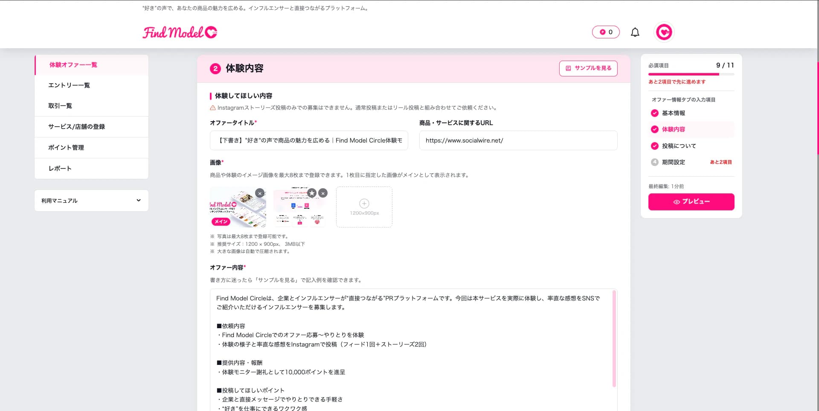
Task: Add a new image via the plus placeholder
Action: pyautogui.click(x=364, y=207)
